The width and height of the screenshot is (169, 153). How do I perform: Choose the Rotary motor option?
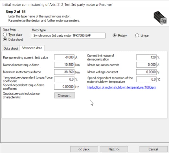click(x=115, y=35)
